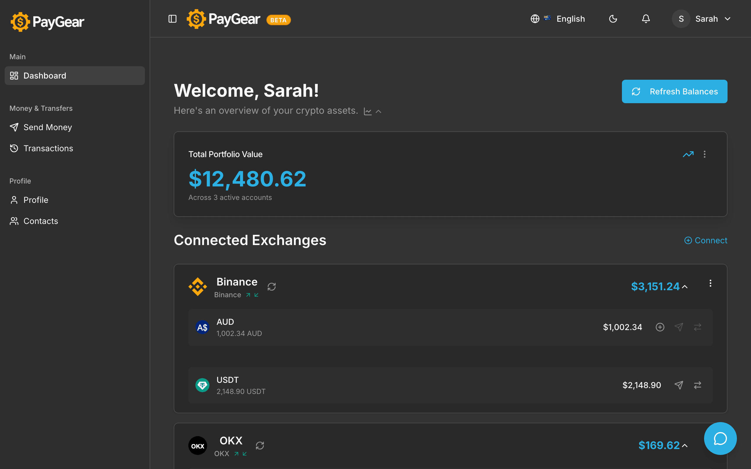Image resolution: width=751 pixels, height=469 pixels.
Task: Send from USDT balance
Action: click(x=679, y=385)
